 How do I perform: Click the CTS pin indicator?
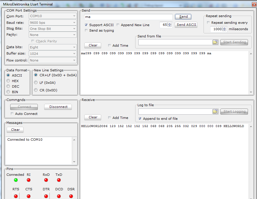click(29, 196)
